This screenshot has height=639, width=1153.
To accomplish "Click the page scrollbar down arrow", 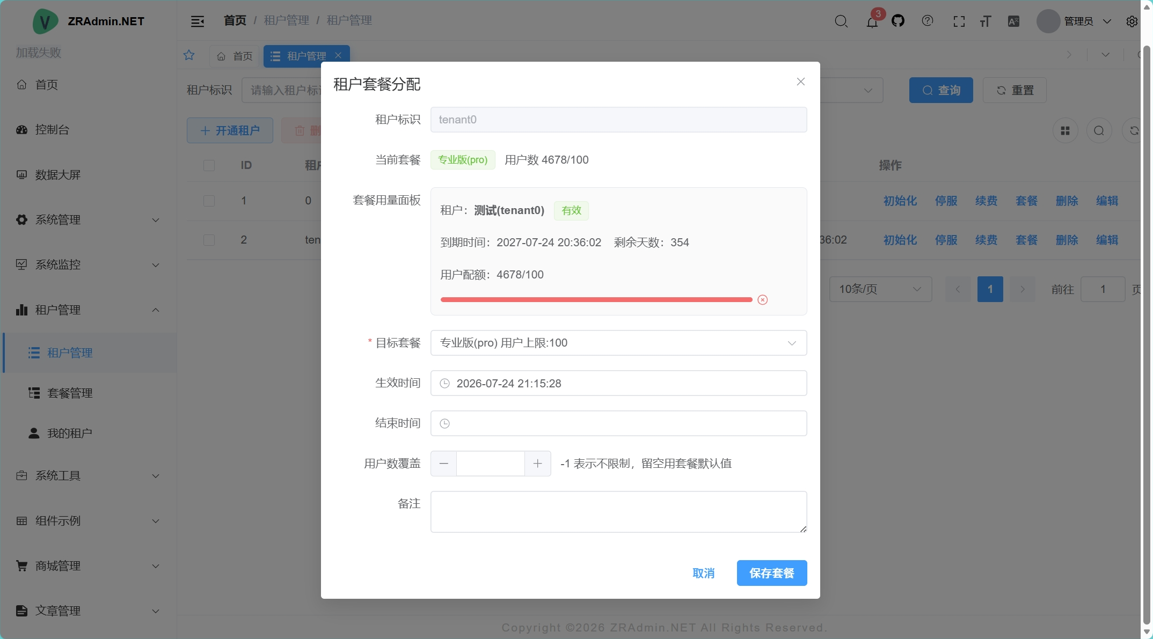I will 1147,632.
